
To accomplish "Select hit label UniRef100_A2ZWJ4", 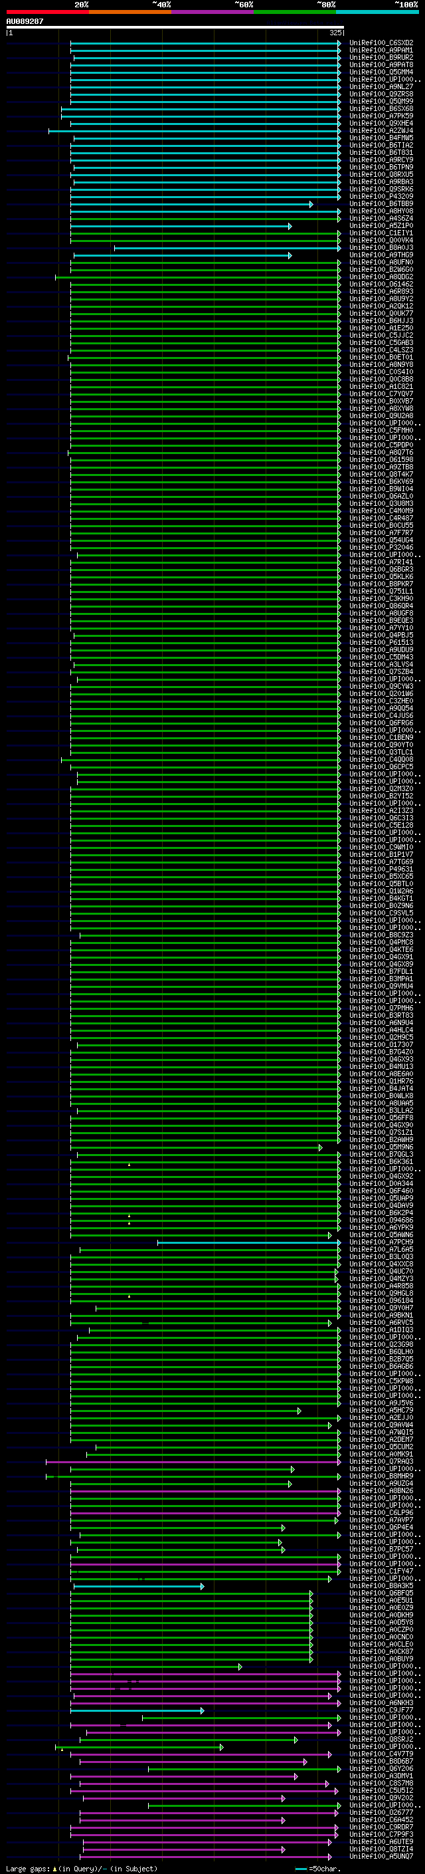I will 381,131.
